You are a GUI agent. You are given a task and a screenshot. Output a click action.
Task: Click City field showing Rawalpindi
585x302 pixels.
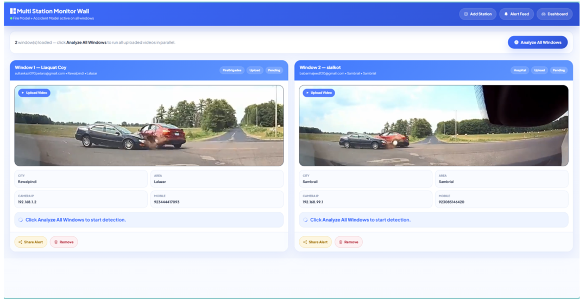(x=81, y=179)
